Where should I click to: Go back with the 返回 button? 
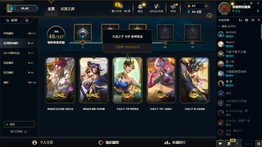[x=12, y=20]
